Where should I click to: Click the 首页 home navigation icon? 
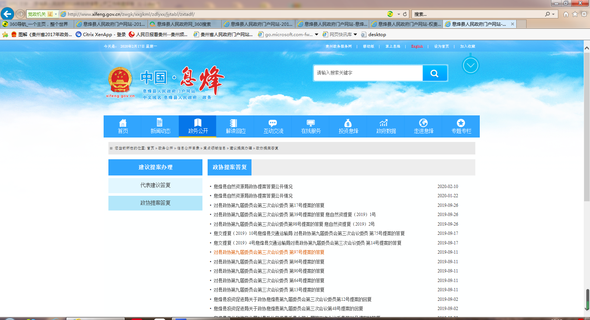coord(123,126)
